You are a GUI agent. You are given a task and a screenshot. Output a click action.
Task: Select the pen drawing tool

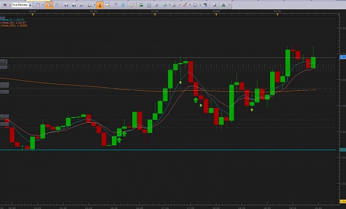[x=175, y=5]
